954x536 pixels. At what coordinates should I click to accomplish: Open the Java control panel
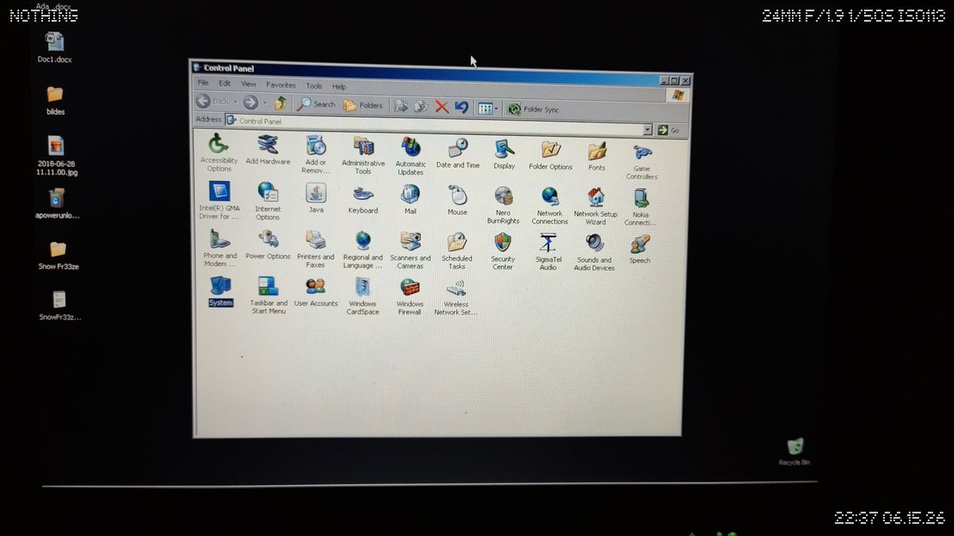pyautogui.click(x=316, y=199)
